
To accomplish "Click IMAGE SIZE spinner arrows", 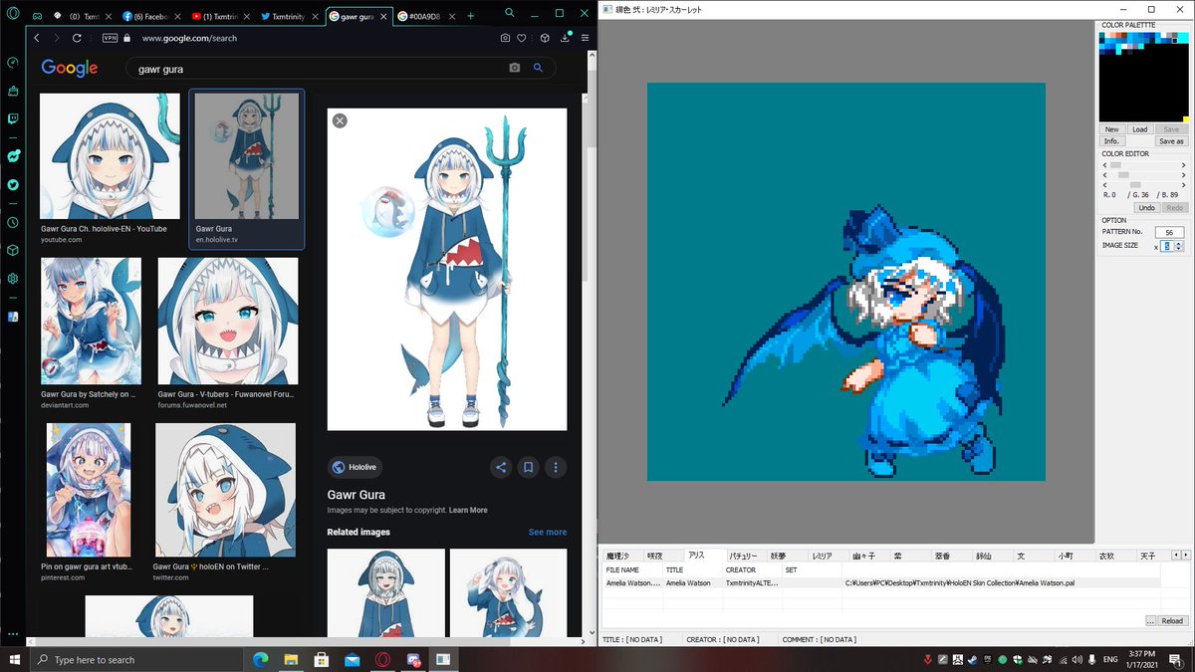I will [x=1179, y=246].
